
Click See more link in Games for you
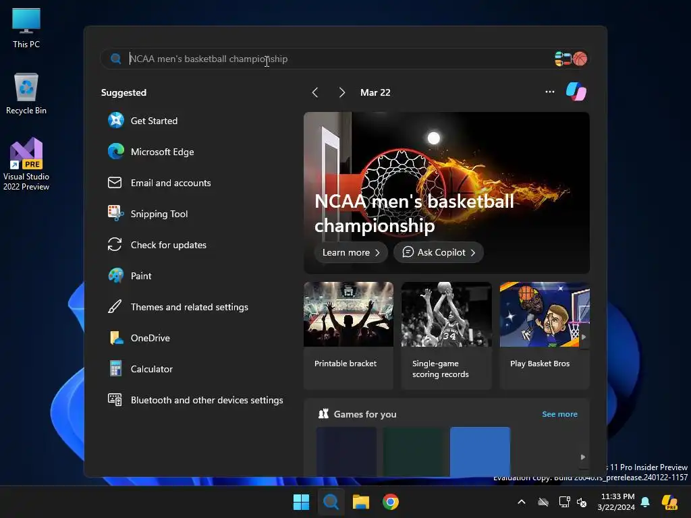tap(559, 414)
